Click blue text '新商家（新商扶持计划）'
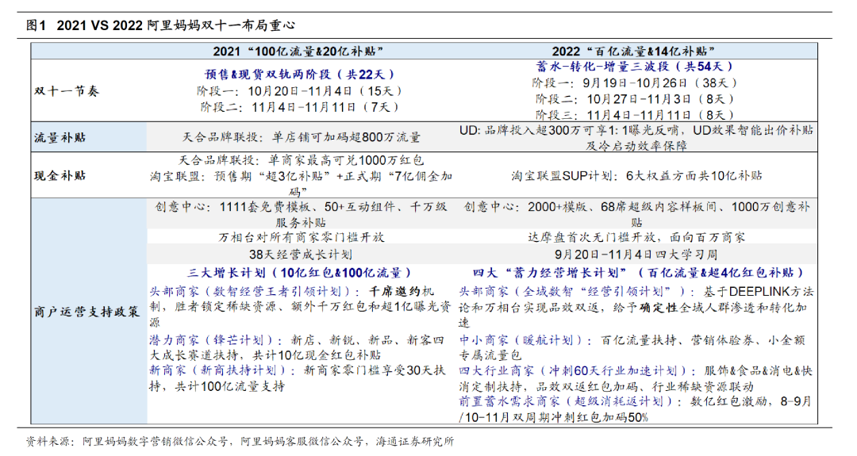This screenshot has height=456, width=857. pyautogui.click(x=219, y=370)
